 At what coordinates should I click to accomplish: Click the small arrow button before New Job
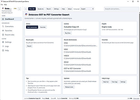tap(26, 9)
